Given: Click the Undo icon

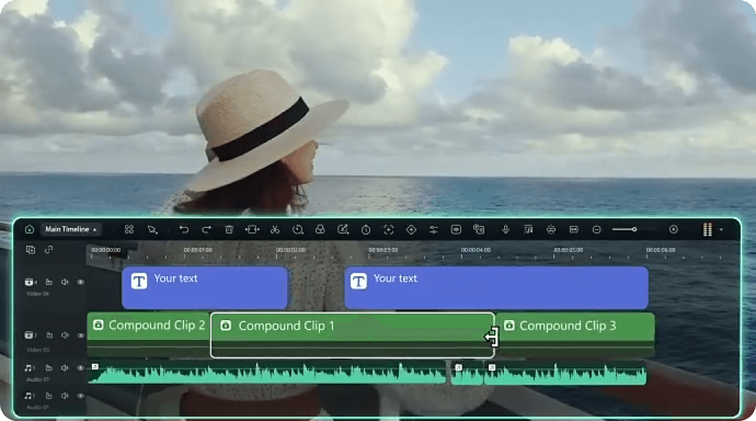Looking at the screenshot, I should coord(185,230).
